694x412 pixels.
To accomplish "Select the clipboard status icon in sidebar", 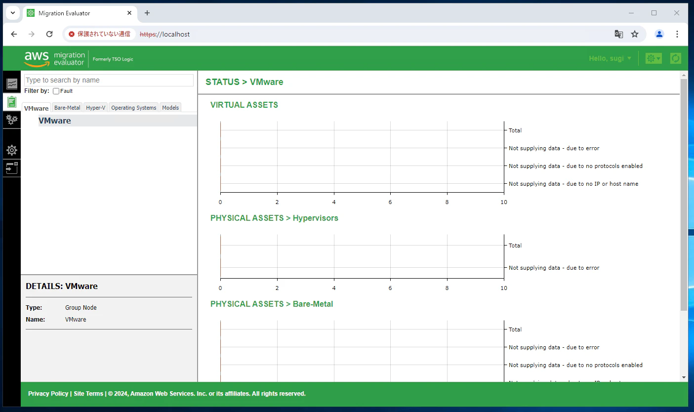I will [12, 101].
